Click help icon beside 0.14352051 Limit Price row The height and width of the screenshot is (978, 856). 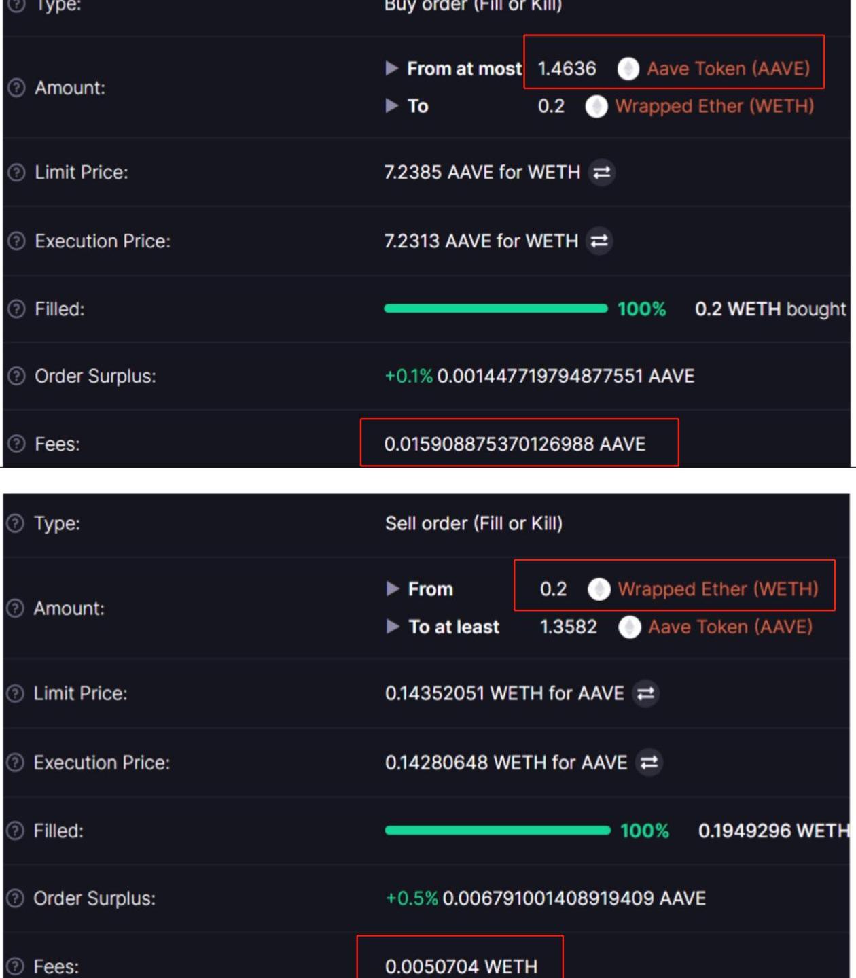[x=16, y=694]
